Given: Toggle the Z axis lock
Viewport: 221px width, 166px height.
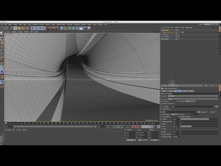Looking at the screenshot, I should coord(40,28).
